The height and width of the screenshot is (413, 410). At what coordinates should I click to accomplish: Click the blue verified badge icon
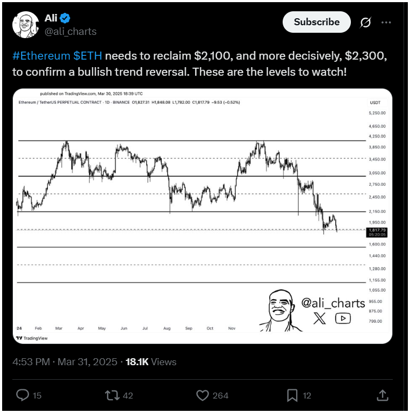65,18
